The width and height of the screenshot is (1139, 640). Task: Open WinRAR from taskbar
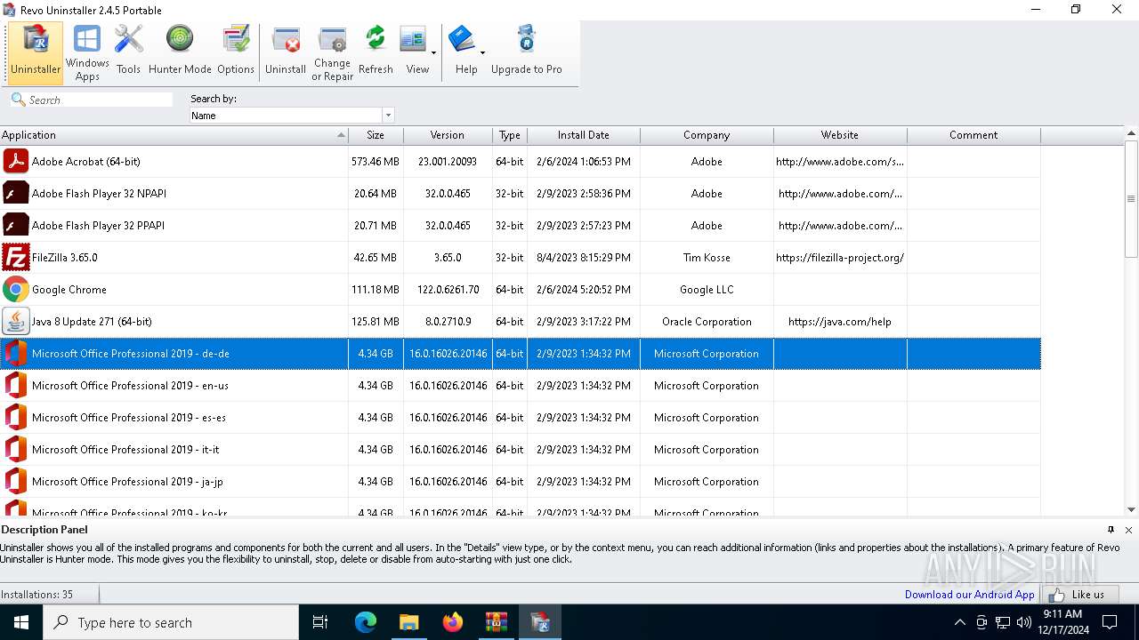coord(496,622)
